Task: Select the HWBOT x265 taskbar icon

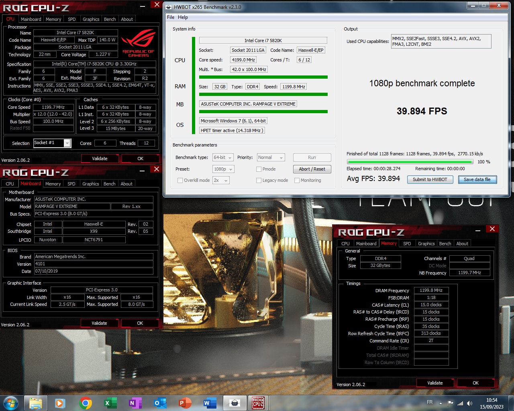Action: (235, 403)
